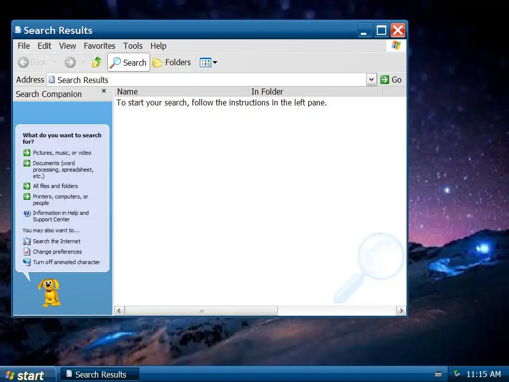Click the animated character computer icon

click(27, 262)
